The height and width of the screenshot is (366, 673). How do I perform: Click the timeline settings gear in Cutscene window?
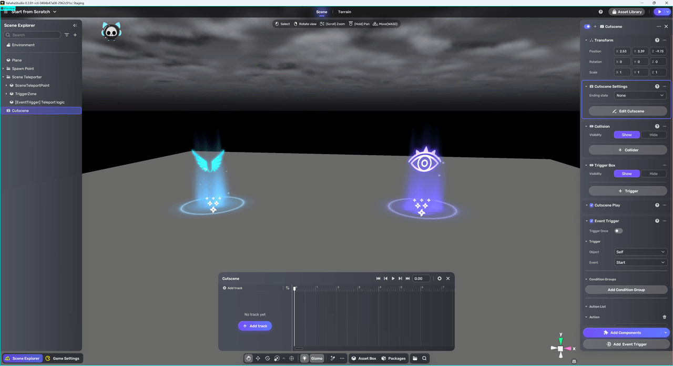point(439,278)
